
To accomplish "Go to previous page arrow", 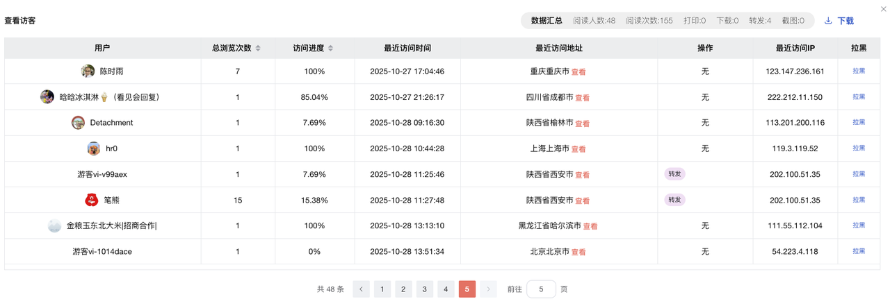I will (361, 289).
